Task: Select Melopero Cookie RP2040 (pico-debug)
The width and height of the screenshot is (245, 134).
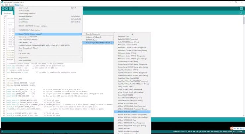Action: (132, 50)
